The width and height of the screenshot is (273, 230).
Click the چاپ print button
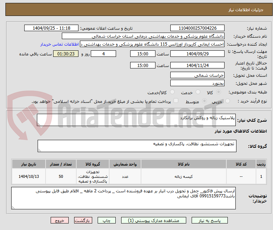point(107,221)
